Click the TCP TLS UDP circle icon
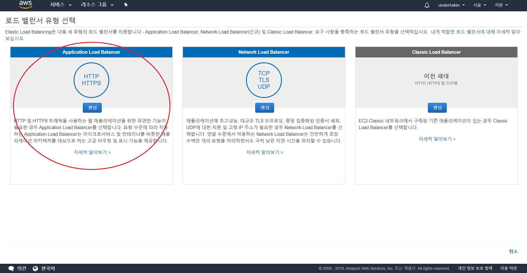 (264, 80)
